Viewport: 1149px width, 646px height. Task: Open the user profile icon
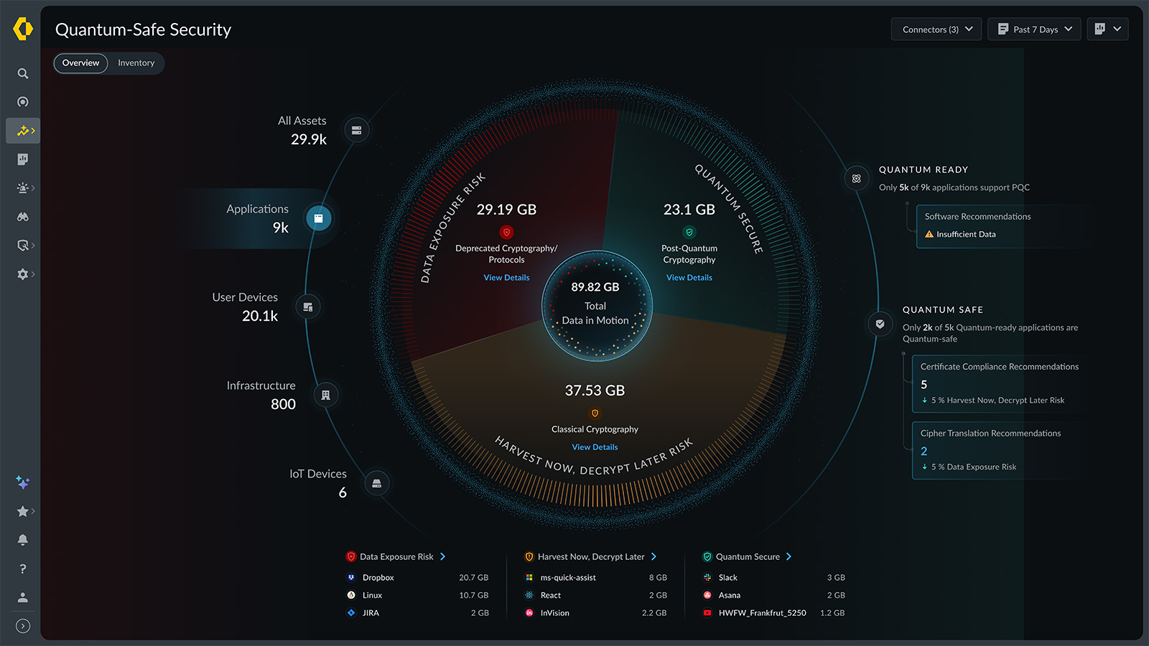(x=23, y=597)
